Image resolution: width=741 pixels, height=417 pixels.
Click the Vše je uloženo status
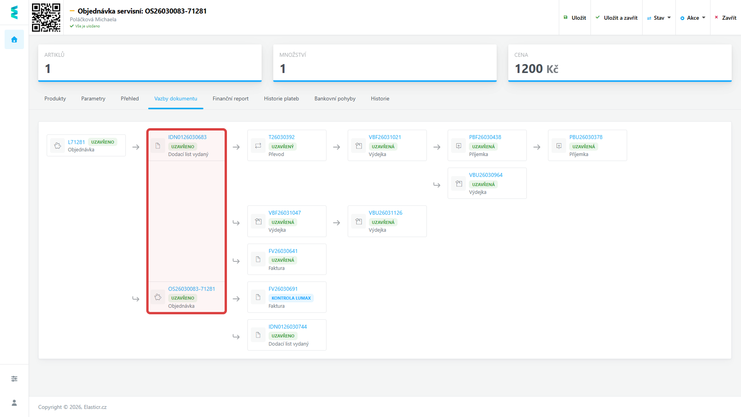pos(85,26)
